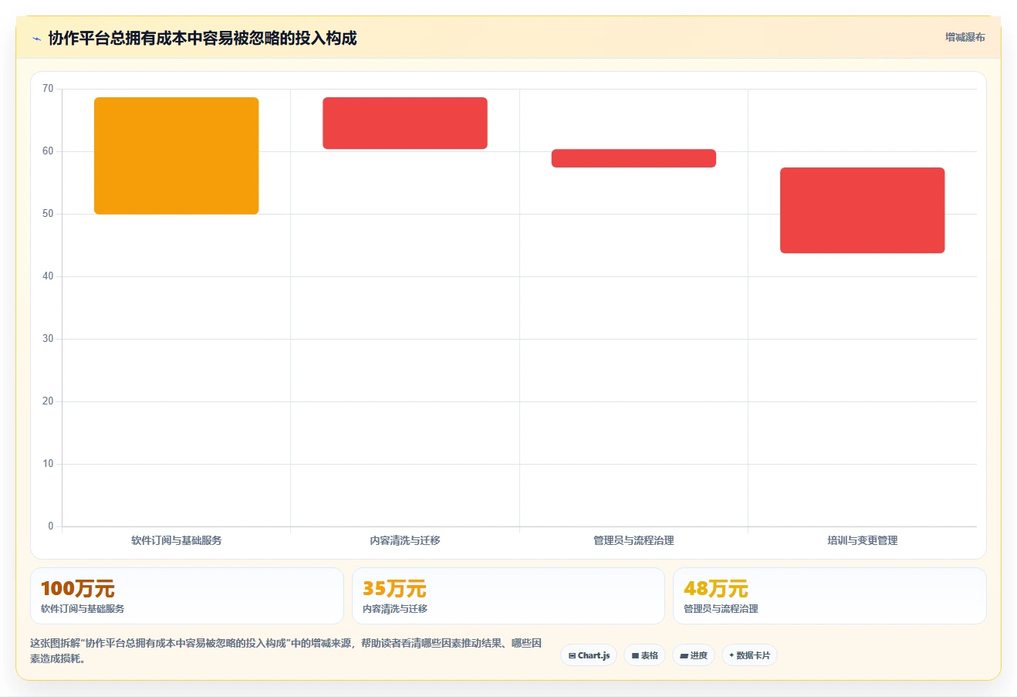The image size is (1017, 697).
Task: Click the x-axis label 管理员与流程治理
Action: click(x=634, y=540)
